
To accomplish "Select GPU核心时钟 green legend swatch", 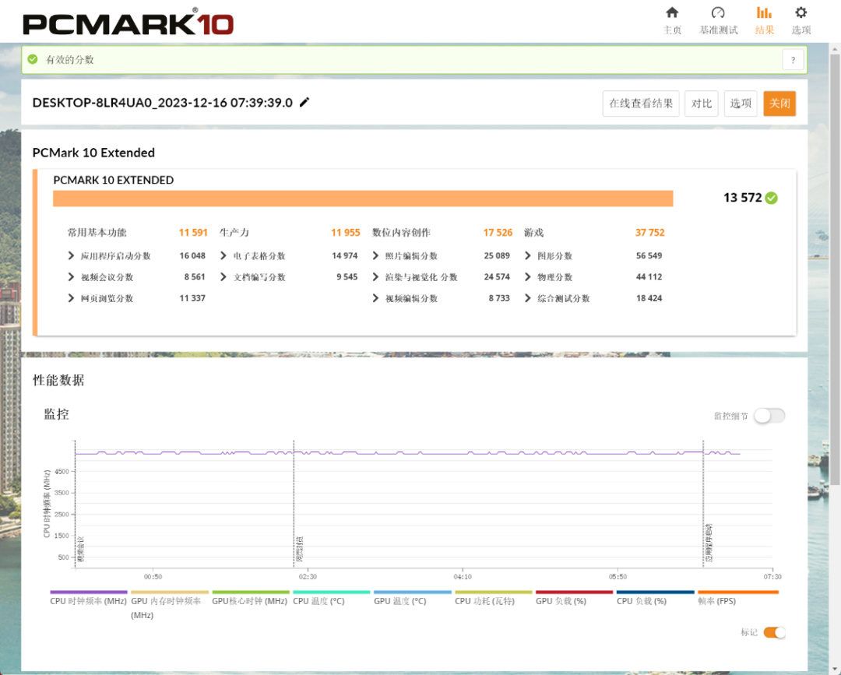I will click(251, 592).
